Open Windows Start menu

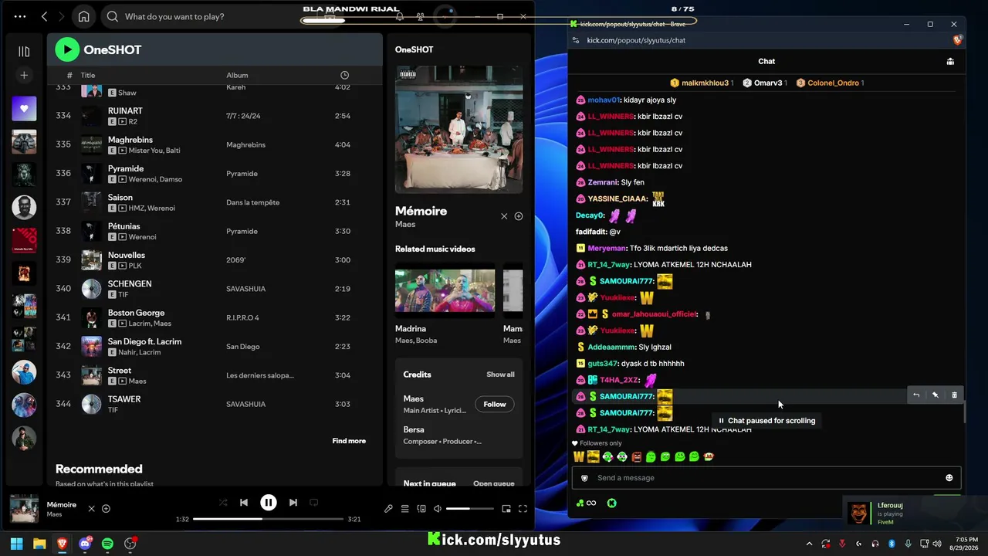(17, 544)
